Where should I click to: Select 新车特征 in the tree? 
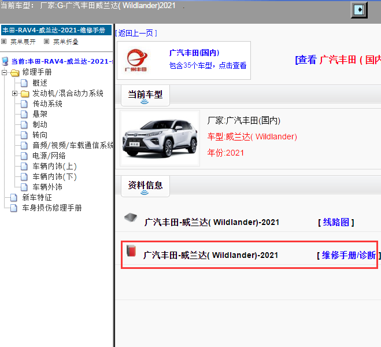(x=37, y=198)
